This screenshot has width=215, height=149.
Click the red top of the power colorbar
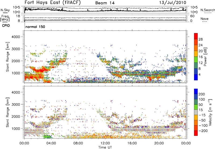tap(196, 36)
